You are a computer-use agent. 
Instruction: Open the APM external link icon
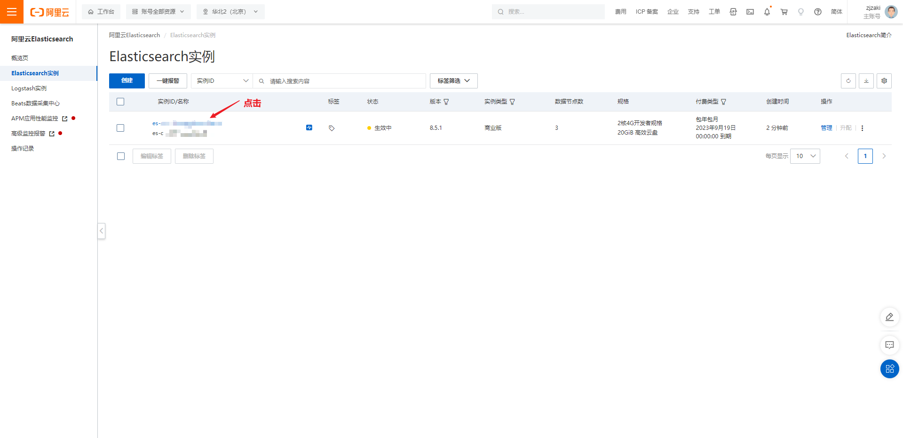click(65, 119)
